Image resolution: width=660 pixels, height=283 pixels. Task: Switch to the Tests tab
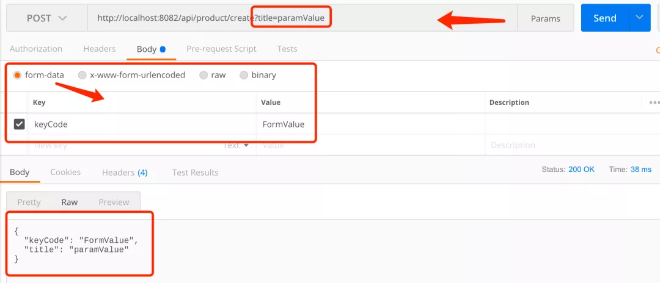(287, 49)
